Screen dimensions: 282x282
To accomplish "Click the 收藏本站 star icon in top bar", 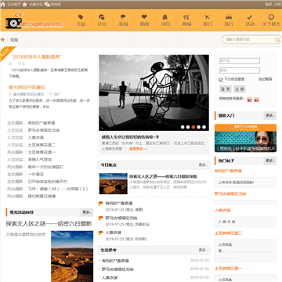I will point(24,4).
